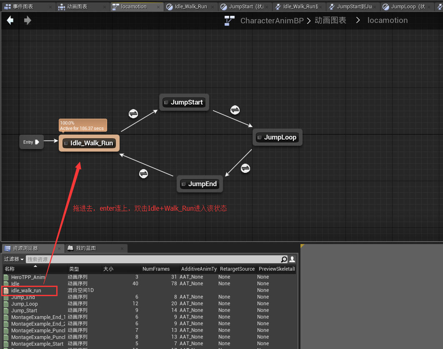Open transition rule from JumpEnd to Idle_Walk_Run
Viewport: 443px width, 349px height.
[143, 174]
